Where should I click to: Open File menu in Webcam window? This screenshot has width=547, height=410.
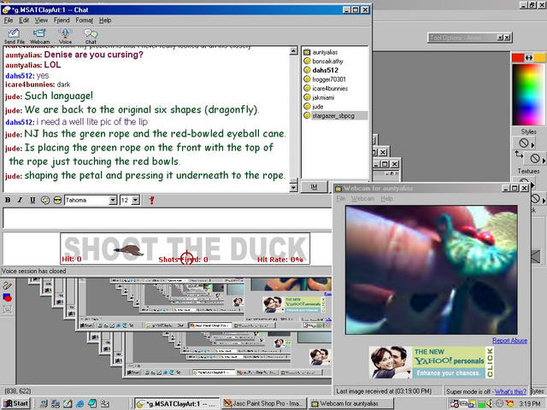(340, 199)
